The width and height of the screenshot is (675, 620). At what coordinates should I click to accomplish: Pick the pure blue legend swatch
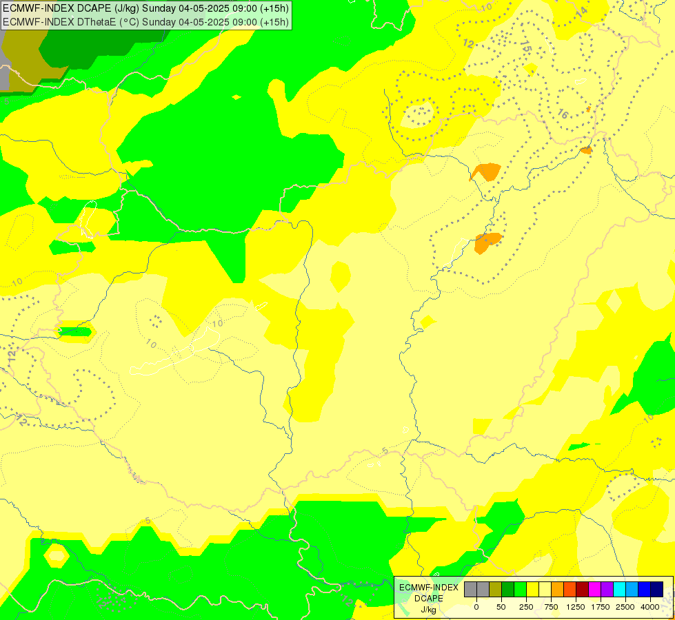645,590
